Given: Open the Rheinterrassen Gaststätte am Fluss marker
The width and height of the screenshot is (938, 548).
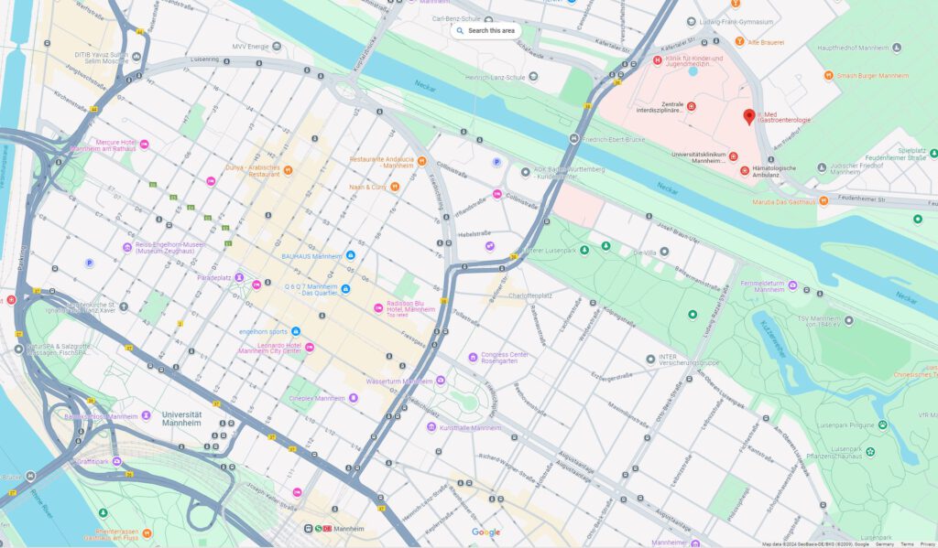Looking at the screenshot, I should click(147, 533).
